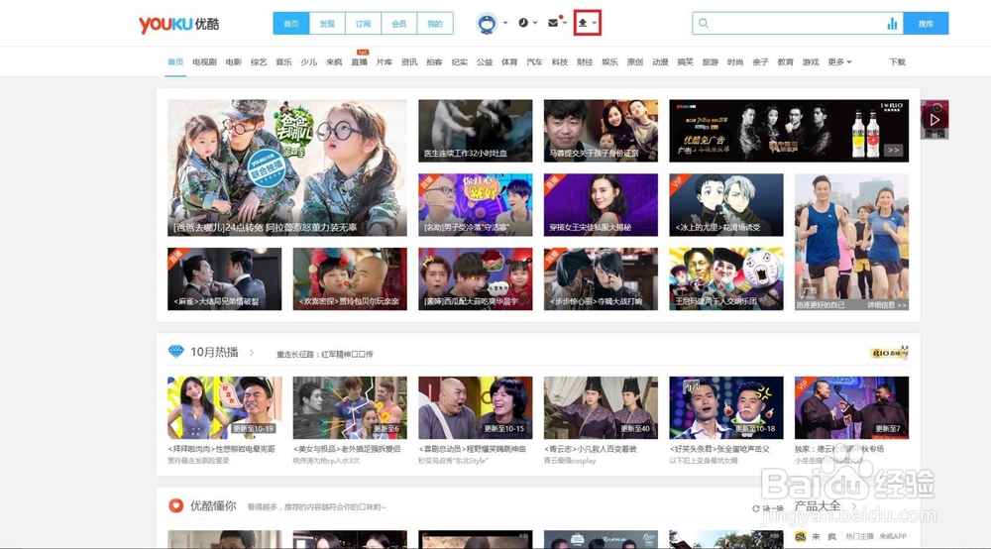Click the 换一换 refresh link
991x549 pixels.
coord(772,508)
